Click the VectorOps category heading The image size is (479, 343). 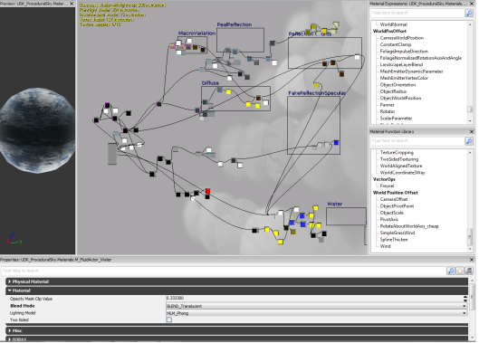click(384, 179)
